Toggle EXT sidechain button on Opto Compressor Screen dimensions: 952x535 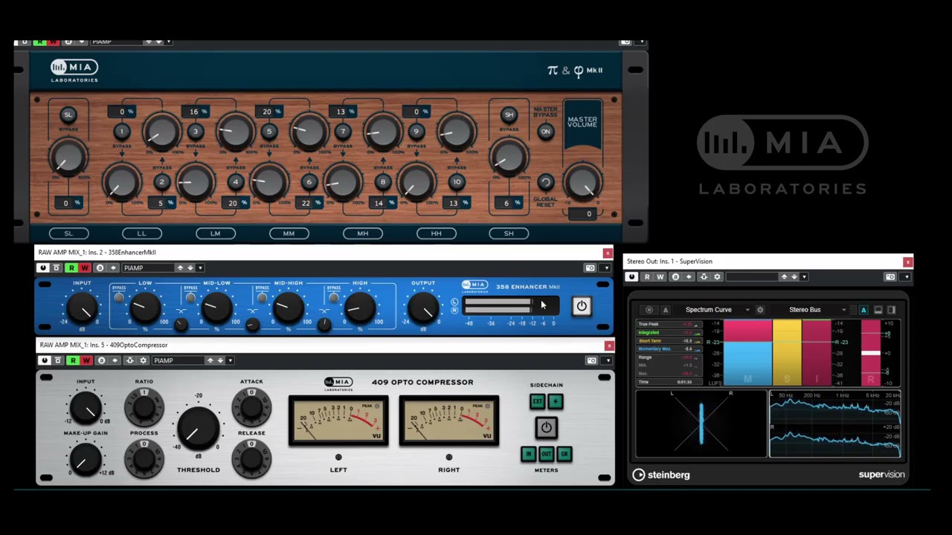[x=537, y=401]
